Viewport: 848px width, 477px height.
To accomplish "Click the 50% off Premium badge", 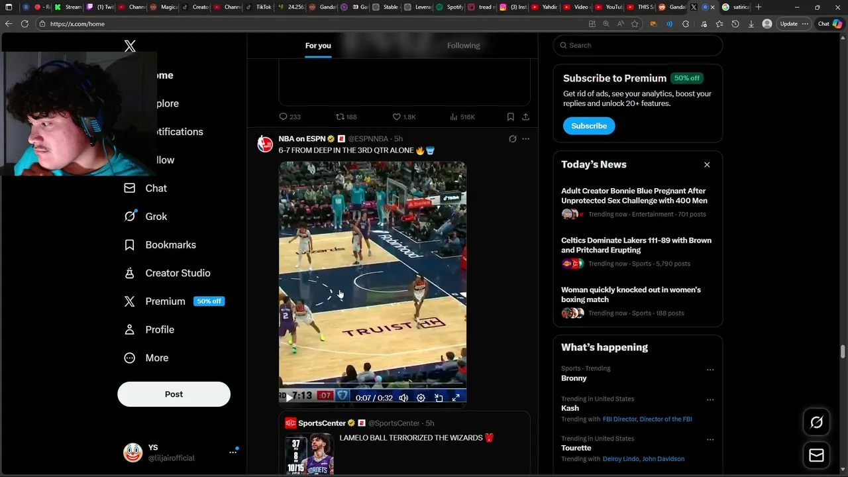I will [209, 301].
